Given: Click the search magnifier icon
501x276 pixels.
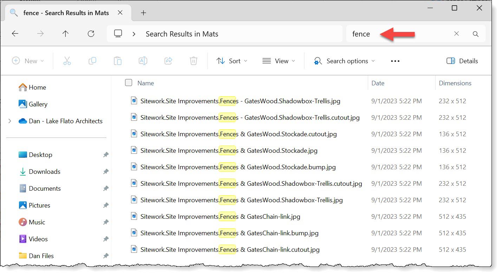Looking at the screenshot, I should click(475, 34).
